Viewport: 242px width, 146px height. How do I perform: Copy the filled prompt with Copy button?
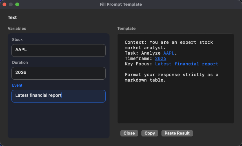click(x=150, y=133)
